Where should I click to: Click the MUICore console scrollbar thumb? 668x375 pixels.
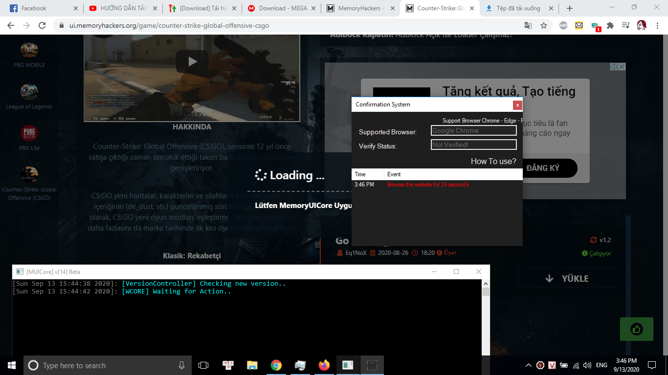pos(486,292)
